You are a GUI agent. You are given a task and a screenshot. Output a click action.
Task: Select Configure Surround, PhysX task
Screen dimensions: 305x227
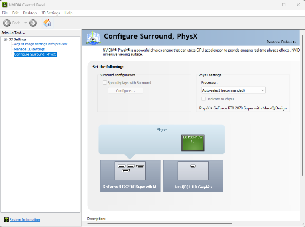tap(35, 54)
